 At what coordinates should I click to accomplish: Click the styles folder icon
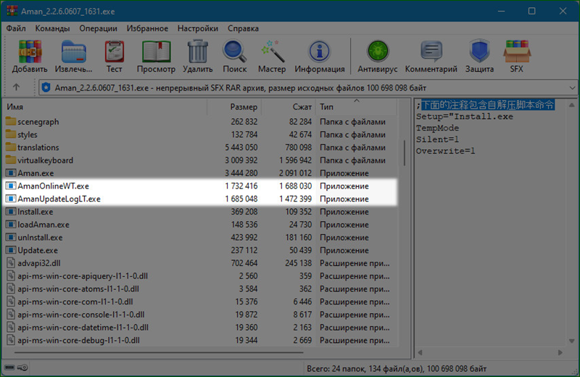(x=11, y=134)
